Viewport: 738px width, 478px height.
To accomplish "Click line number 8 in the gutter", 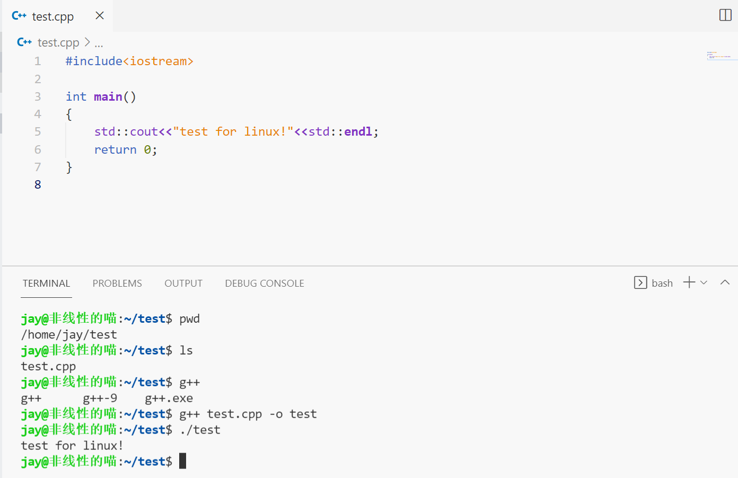I will (38, 184).
